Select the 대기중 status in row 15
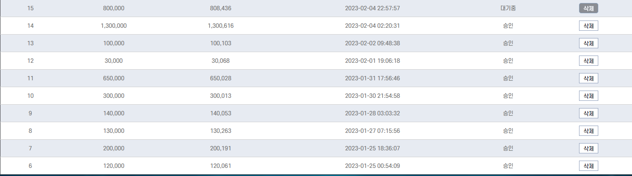Viewport: 632px width, 176px height. [x=508, y=8]
